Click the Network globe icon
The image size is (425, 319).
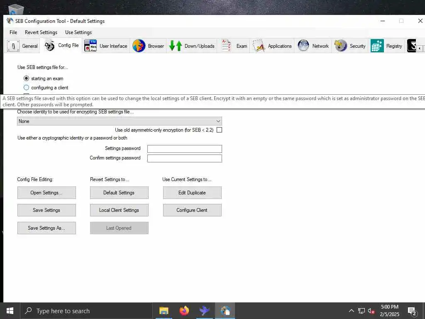tap(303, 46)
